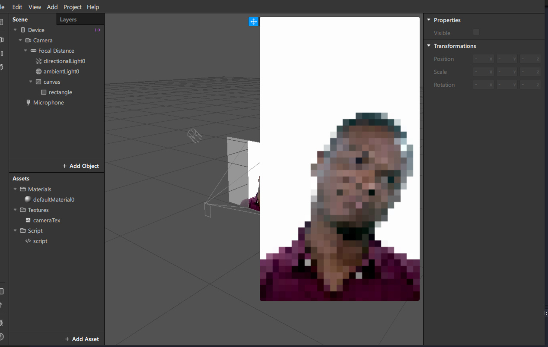This screenshot has width=548, height=347.
Task: Open the View menu
Action: 35,7
